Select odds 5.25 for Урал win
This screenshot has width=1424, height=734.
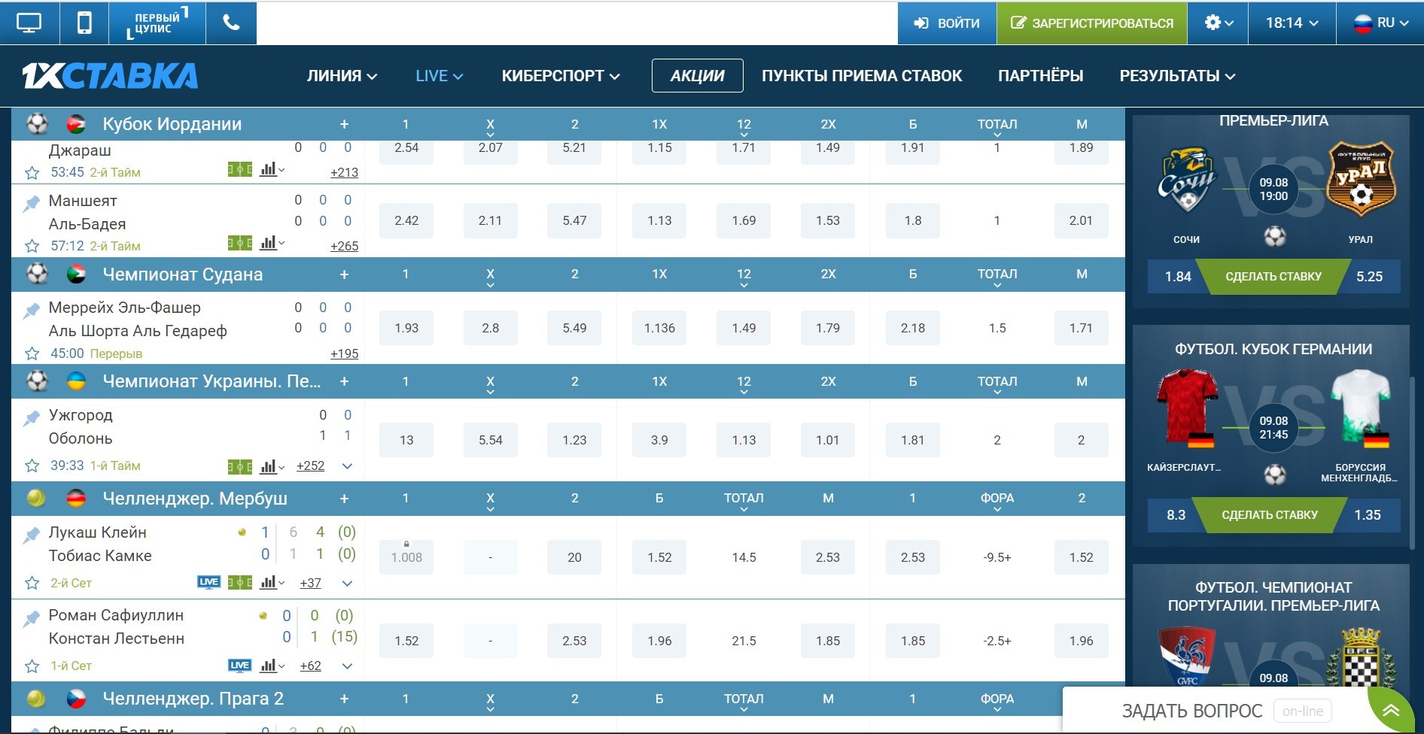pos(1369,277)
